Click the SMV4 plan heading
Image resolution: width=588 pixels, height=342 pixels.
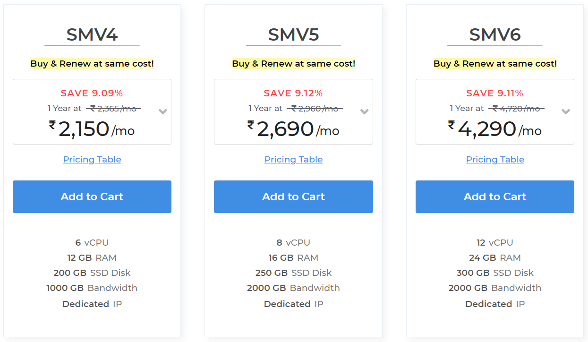(x=92, y=34)
